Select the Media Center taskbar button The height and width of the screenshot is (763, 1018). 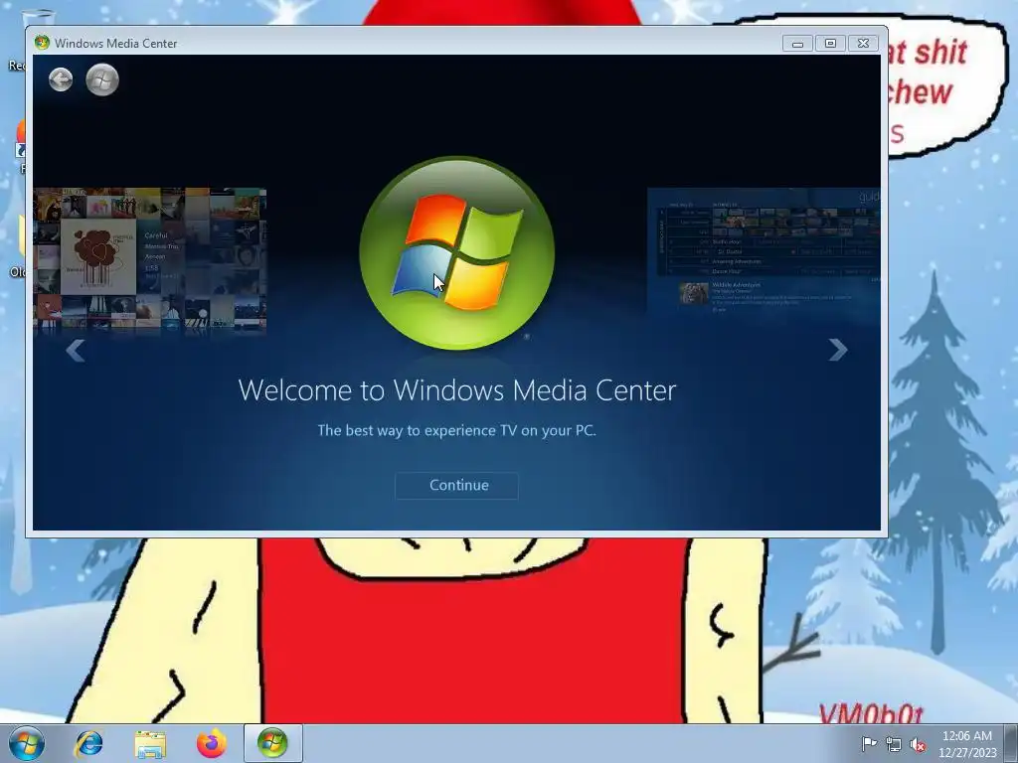pyautogui.click(x=272, y=743)
